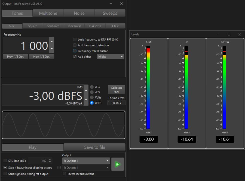Image resolution: width=245 pixels, height=181 pixels.
Task: Click the frequency value field 1 000
Action: (26, 46)
